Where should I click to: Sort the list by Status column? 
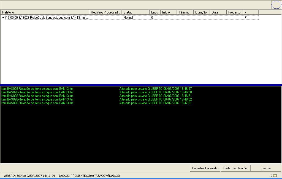coord(135,12)
